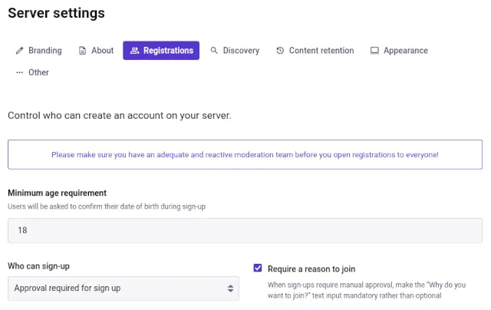Click the magnifier icon beside Discovery
Viewport: 491px width, 310px height.
point(214,51)
